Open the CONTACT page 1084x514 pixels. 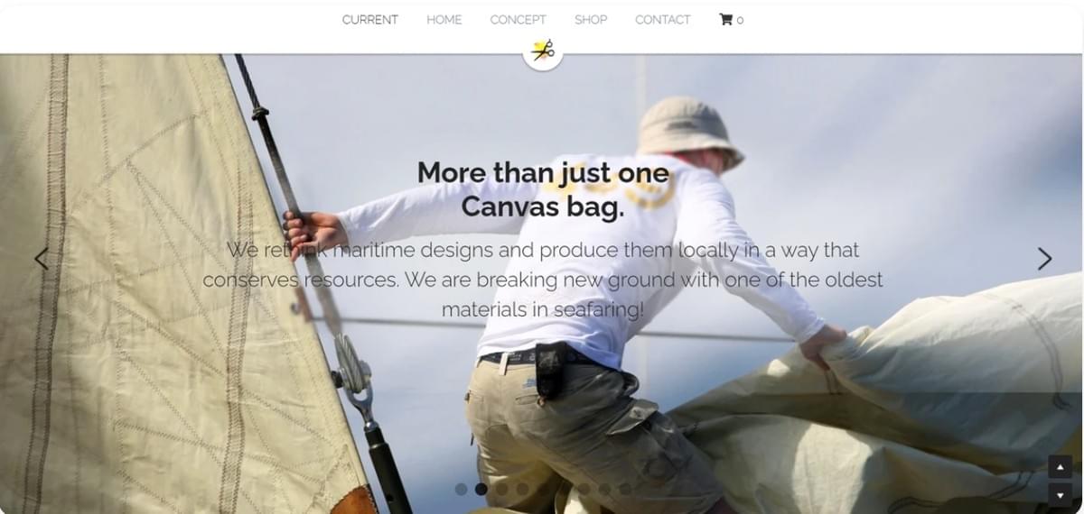click(x=663, y=20)
